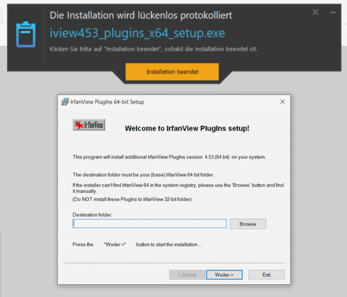Minimize the installation protocol banner
347x297 pixels.
pos(333,12)
